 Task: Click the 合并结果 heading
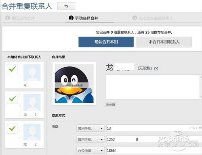pos(59,57)
